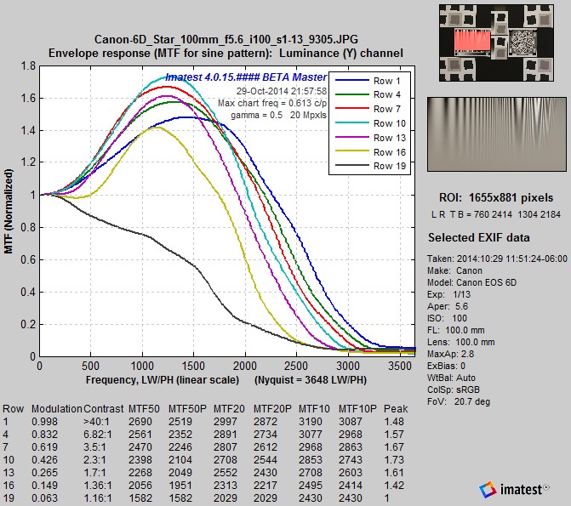Image resolution: width=571 pixels, height=506 pixels.
Task: Click MTF50 value 2690
Action: [x=140, y=422]
